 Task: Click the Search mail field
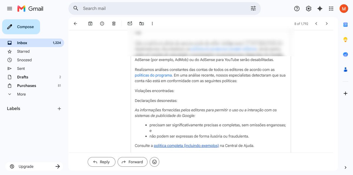(x=165, y=8)
